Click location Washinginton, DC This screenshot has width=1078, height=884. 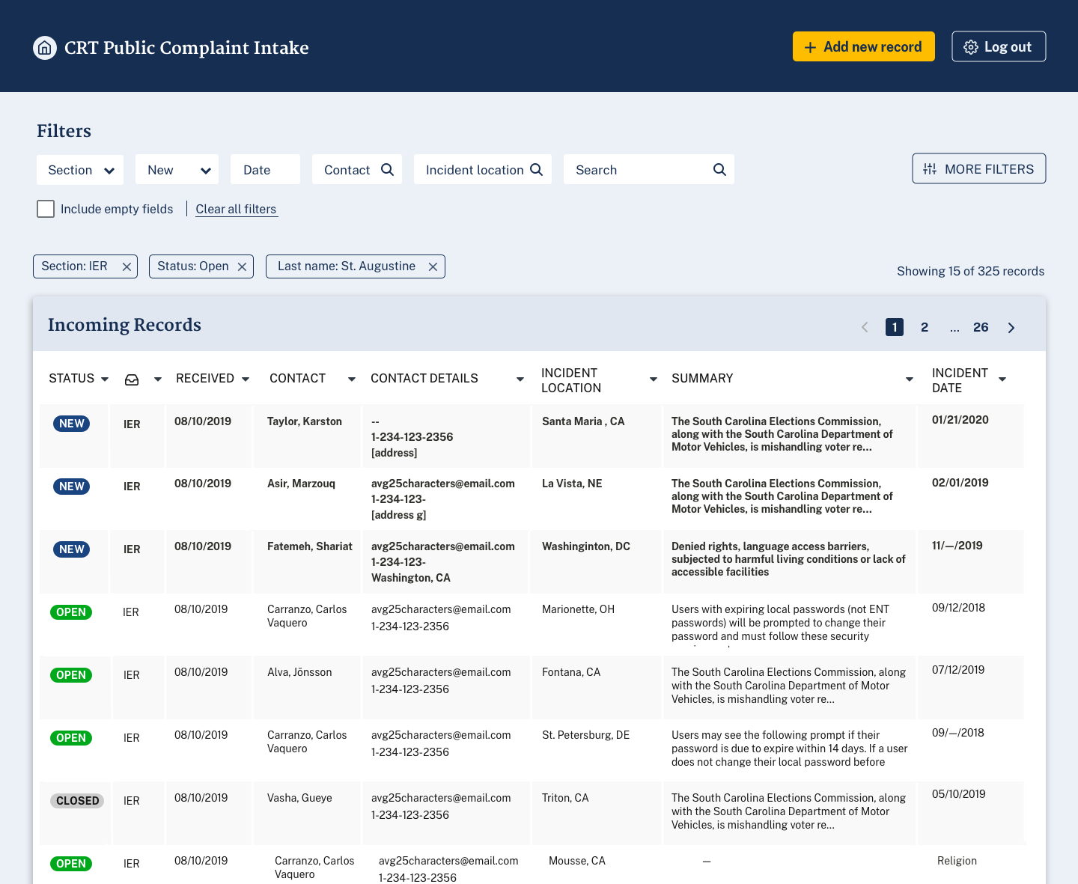click(586, 546)
